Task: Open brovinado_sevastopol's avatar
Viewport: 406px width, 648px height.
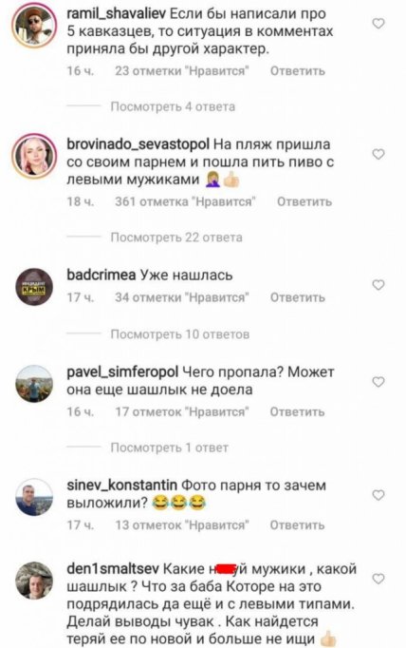Action: point(34,156)
